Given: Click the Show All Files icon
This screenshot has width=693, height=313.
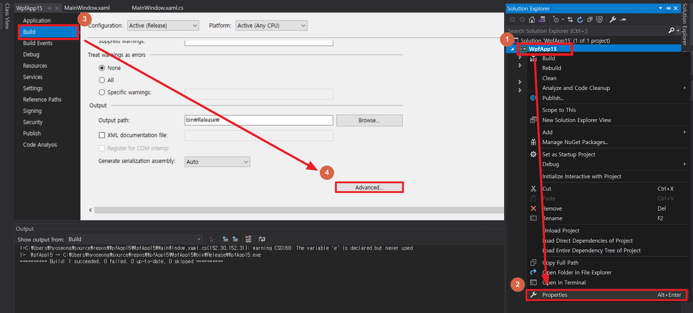Looking at the screenshot, I should coord(599,19).
